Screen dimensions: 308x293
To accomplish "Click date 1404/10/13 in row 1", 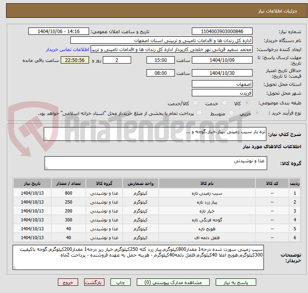I will (32, 193).
